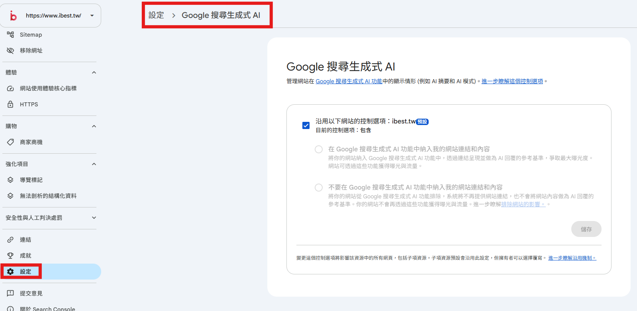
Task: Click the text 目前的控制選項：包含
Action: point(343,130)
